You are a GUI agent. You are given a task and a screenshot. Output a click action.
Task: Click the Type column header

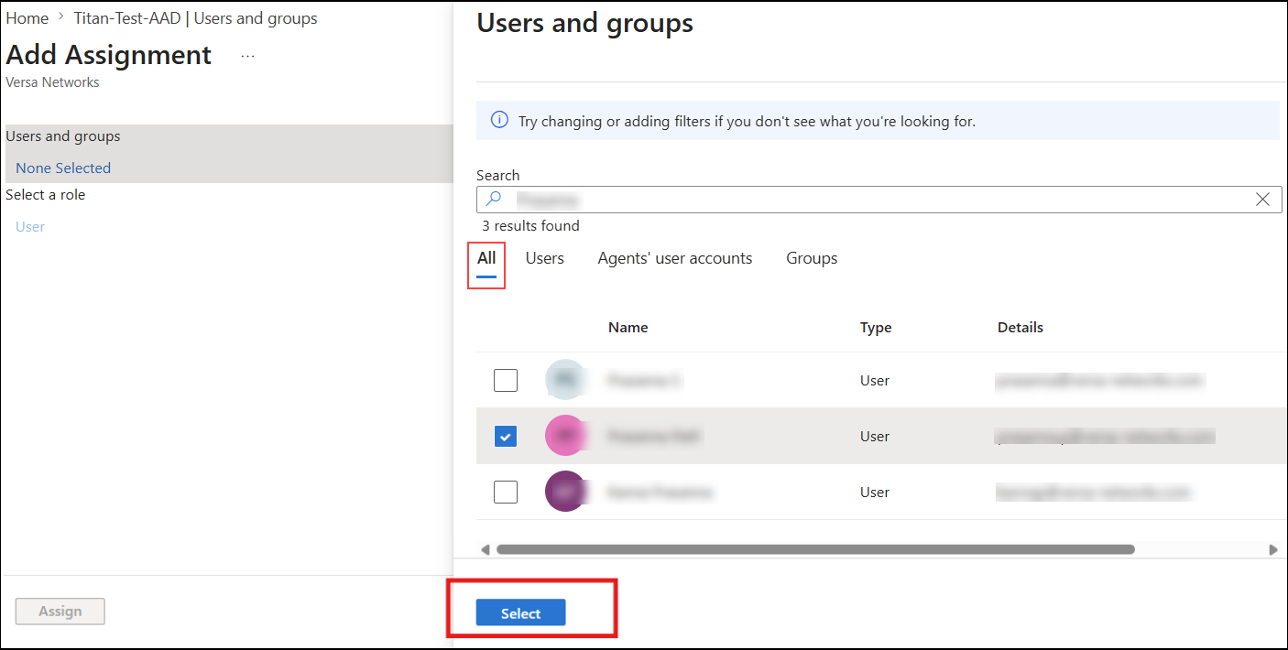click(x=876, y=327)
